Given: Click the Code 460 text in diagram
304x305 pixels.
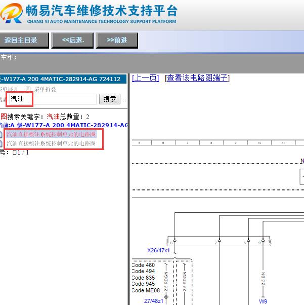Looking at the screenshot, I should pyautogui.click(x=143, y=265).
